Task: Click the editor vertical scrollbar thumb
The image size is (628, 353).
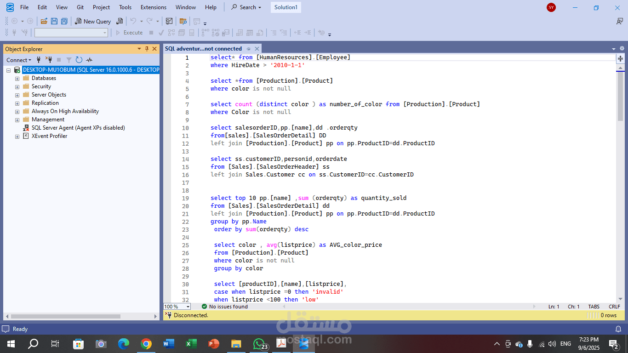Action: pyautogui.click(x=620, y=97)
